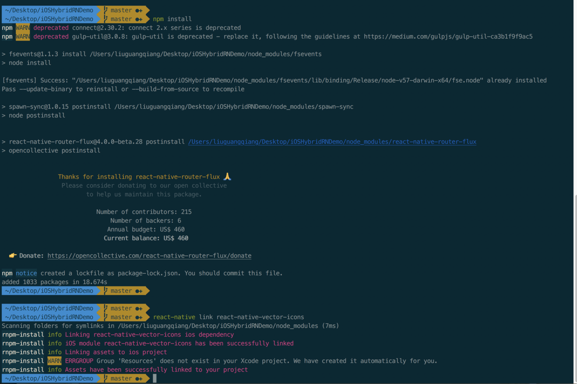Screen dimensions: 577x384
Task: Open the medium.com gulp-util guidelines URL
Action: pos(448,37)
